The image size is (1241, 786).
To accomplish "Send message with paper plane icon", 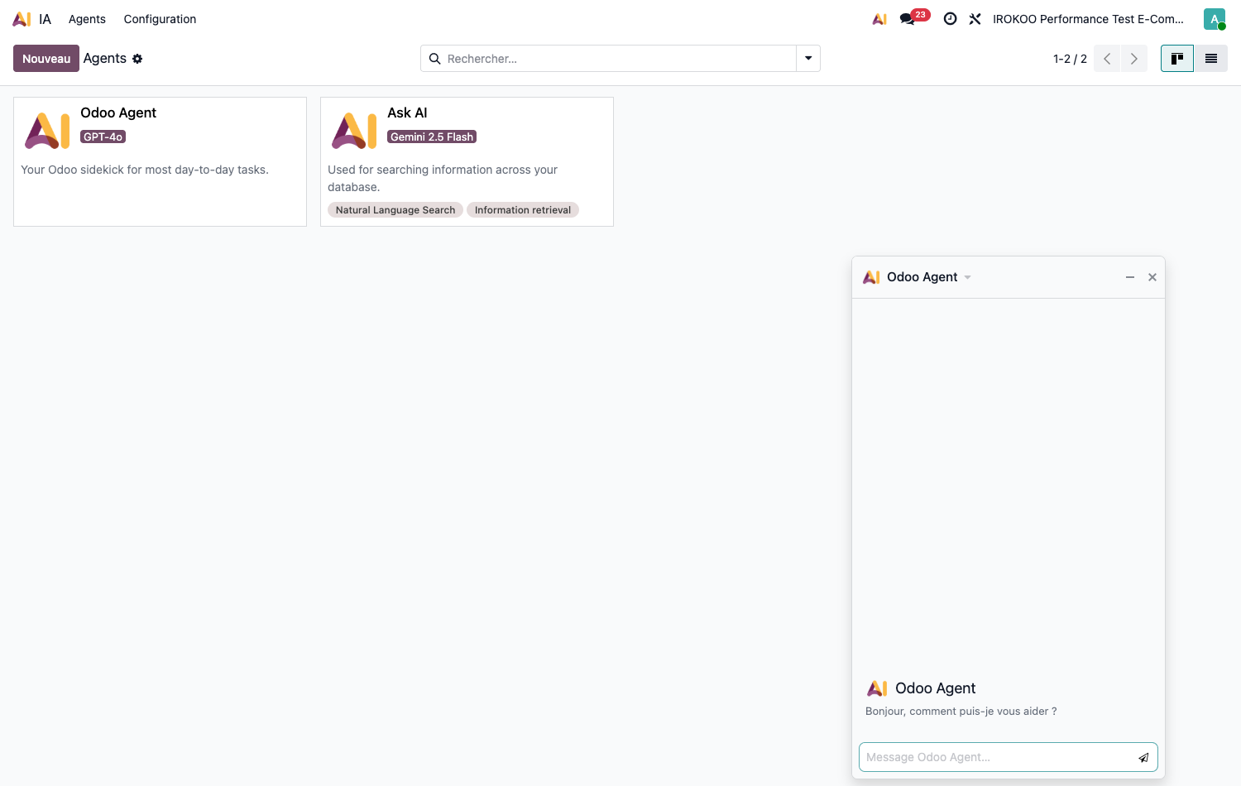I will click(x=1143, y=757).
